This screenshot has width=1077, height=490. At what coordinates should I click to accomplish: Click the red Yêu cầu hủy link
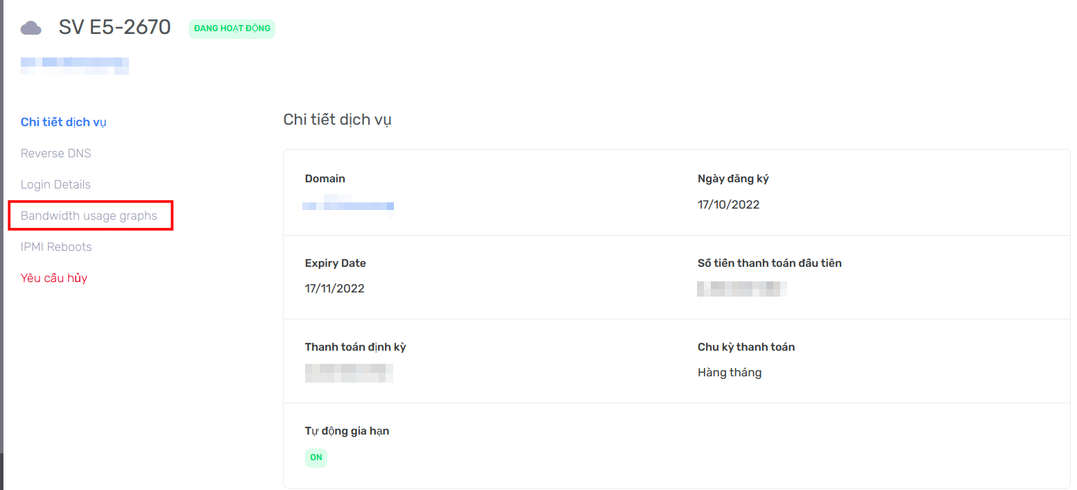point(54,278)
